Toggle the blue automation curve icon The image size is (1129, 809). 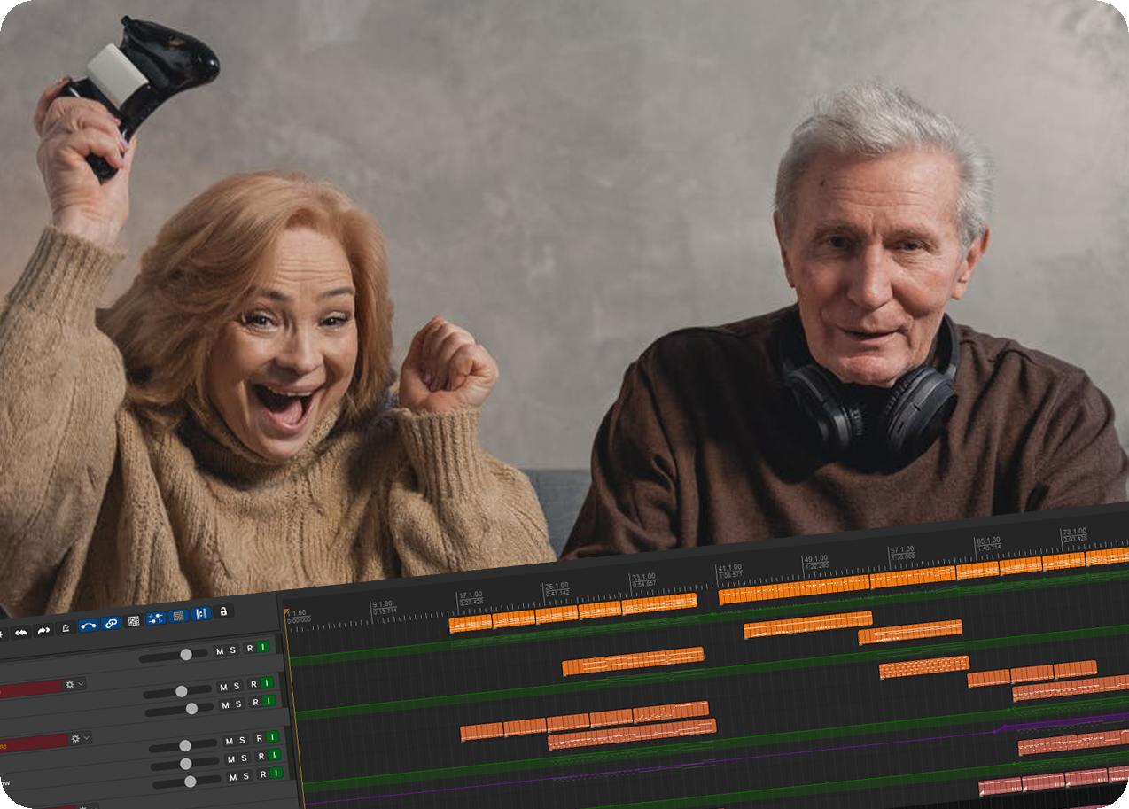[x=89, y=625]
